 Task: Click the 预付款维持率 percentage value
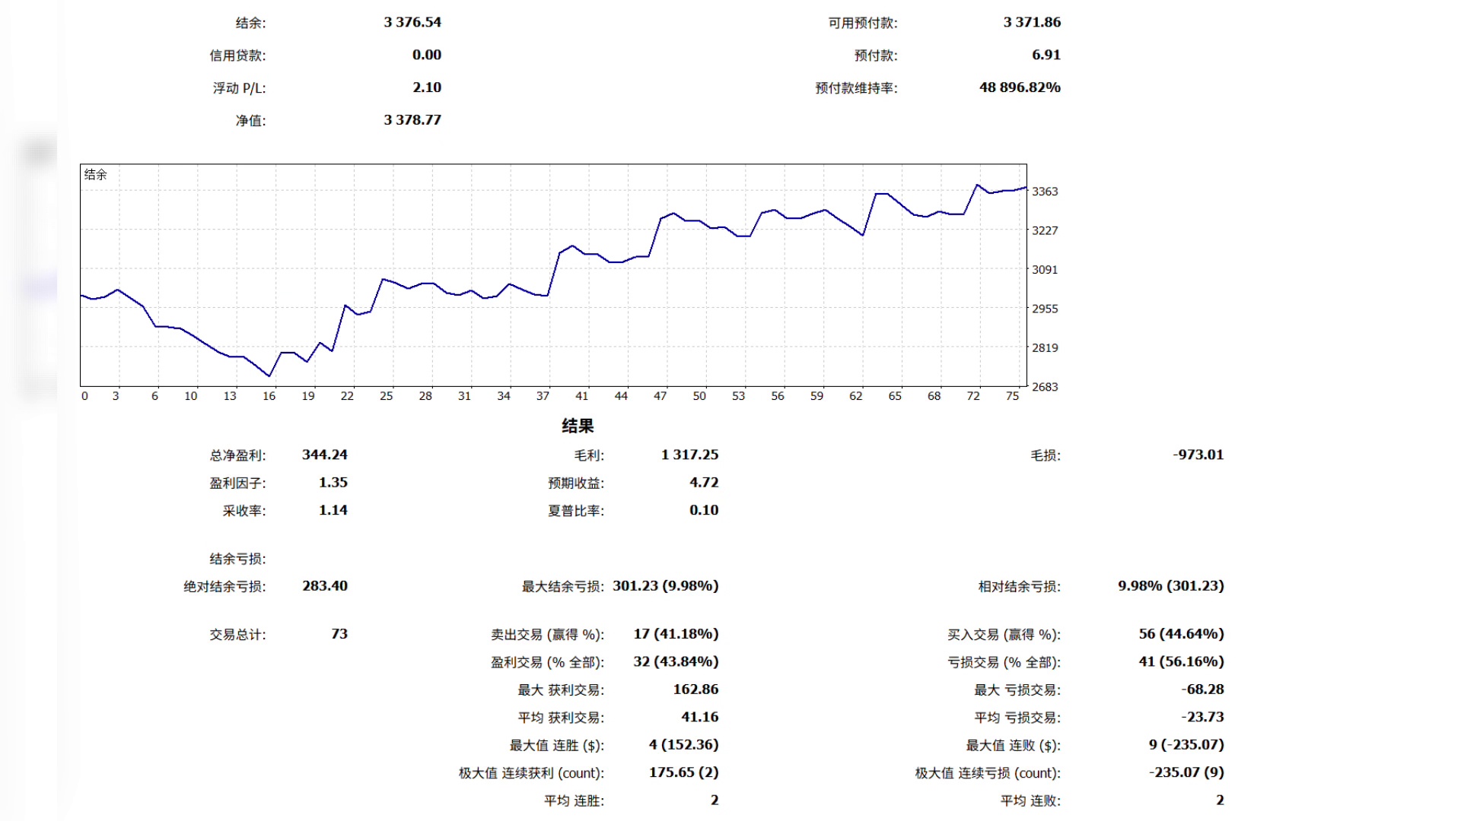pos(1020,87)
